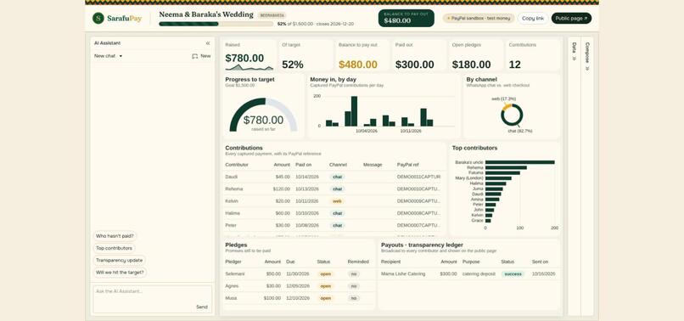Viewport: 684px width, 321px height.
Task: Click the campaign progress bar in header
Action: pyautogui.click(x=216, y=24)
